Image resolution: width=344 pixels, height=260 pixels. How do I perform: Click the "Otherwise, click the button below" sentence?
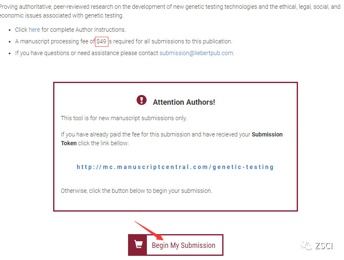click(136, 191)
